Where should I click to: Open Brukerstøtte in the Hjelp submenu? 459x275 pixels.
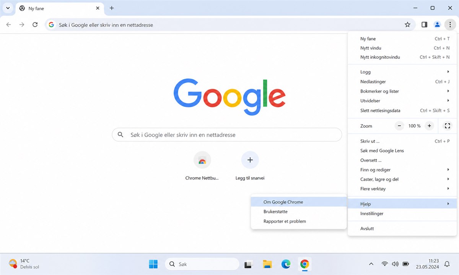[299, 212]
